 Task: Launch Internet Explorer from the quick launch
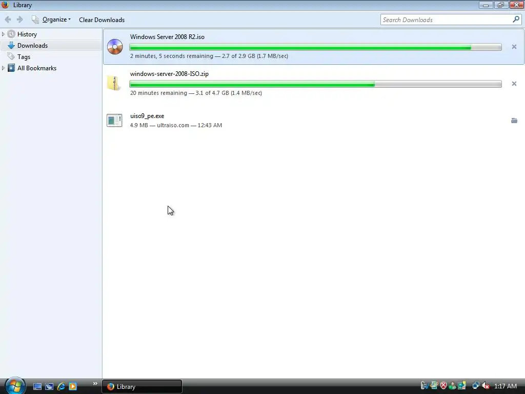pyautogui.click(x=61, y=386)
